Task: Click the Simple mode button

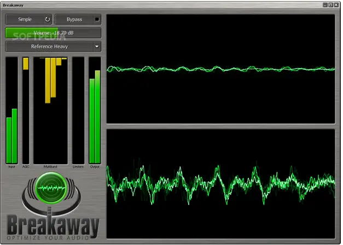Action: 28,20
